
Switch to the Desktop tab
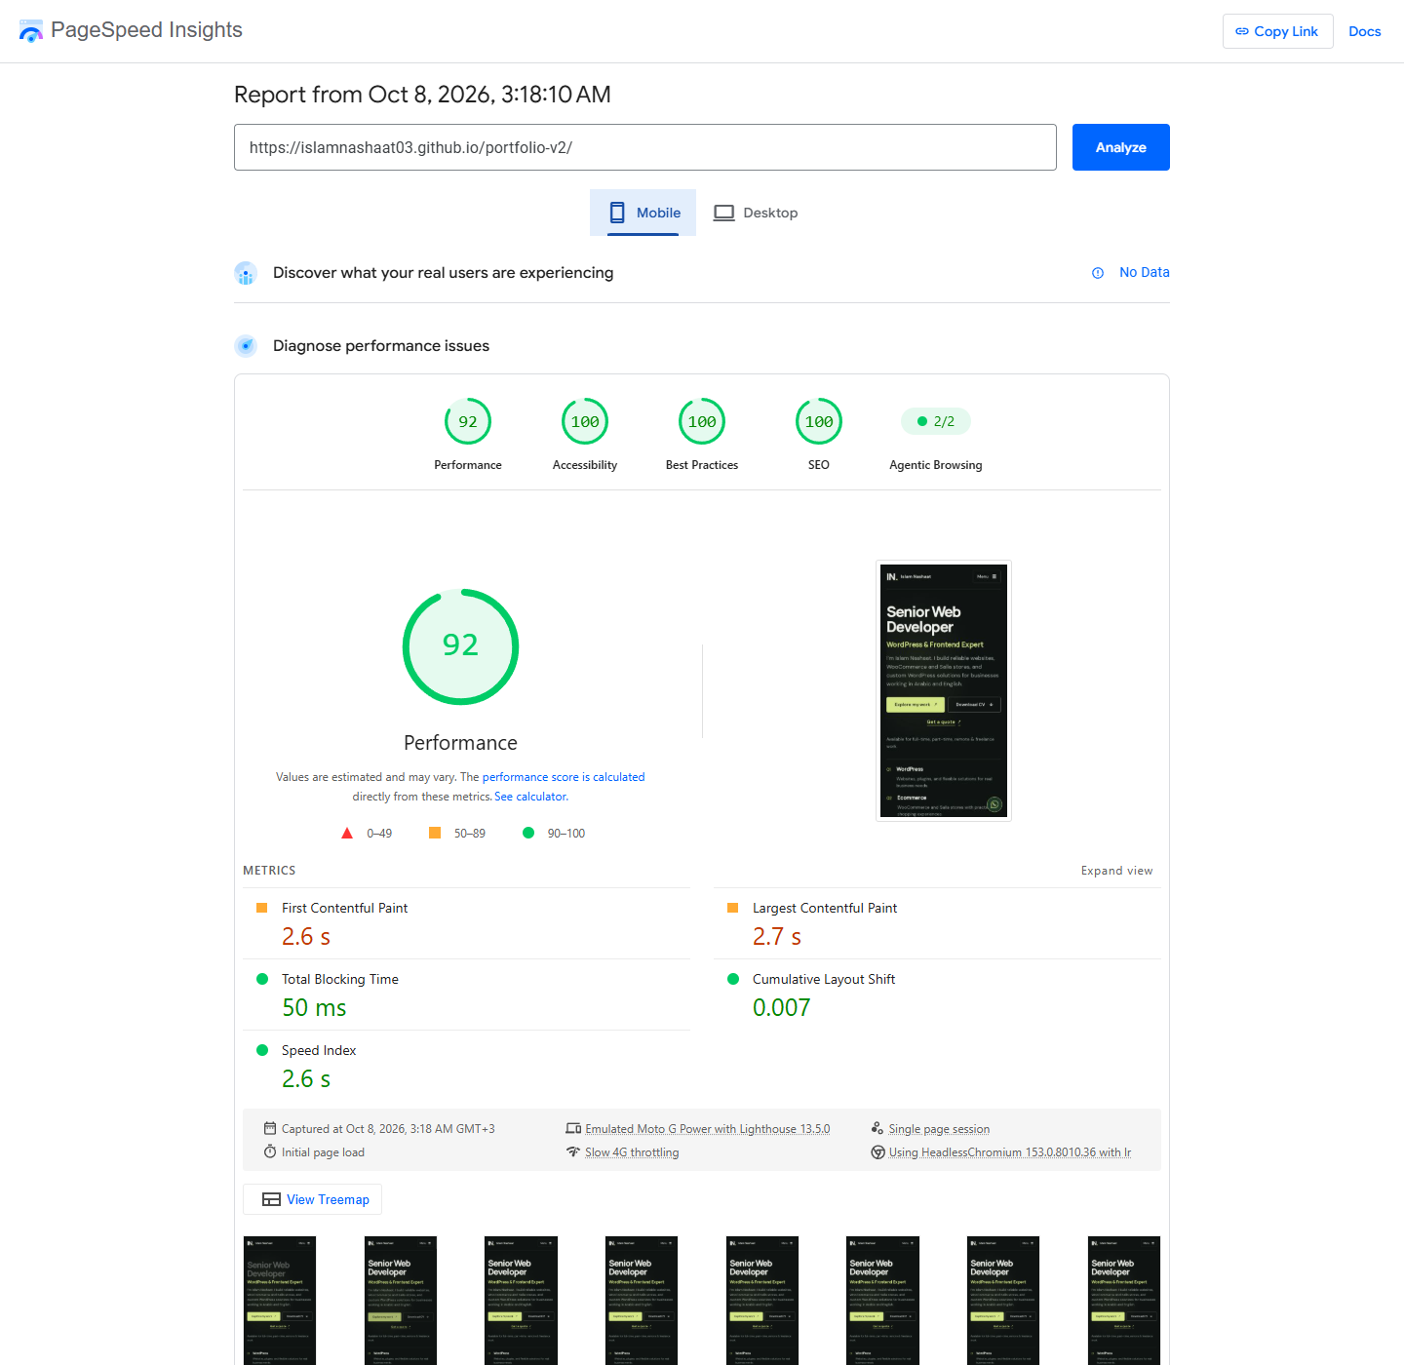[757, 213]
